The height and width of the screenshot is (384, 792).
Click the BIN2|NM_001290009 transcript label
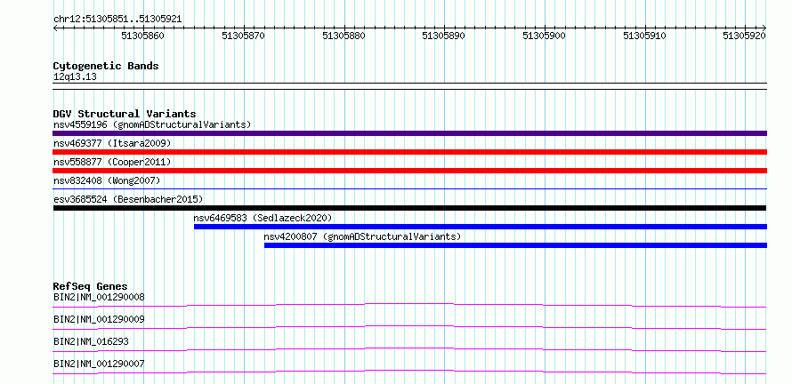[x=99, y=319]
